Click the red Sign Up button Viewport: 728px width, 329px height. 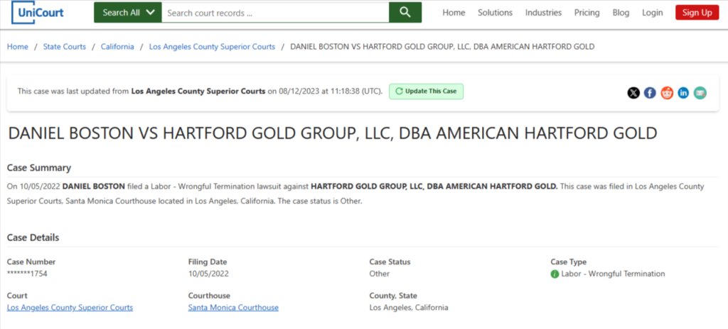click(x=697, y=13)
